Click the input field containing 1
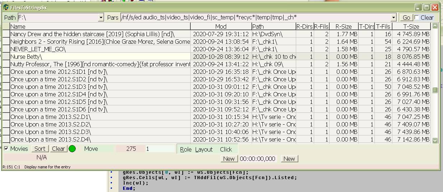Image resolution: width=443 pixels, height=192 pixels. 159,149
